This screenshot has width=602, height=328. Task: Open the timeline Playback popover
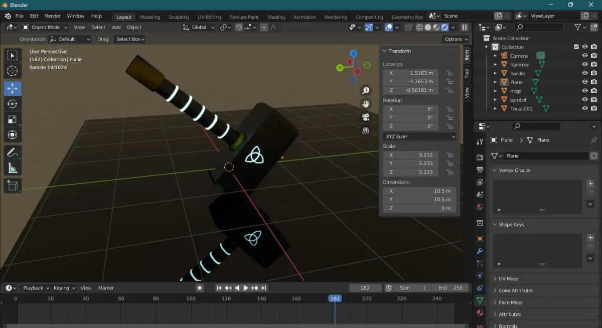(36, 288)
